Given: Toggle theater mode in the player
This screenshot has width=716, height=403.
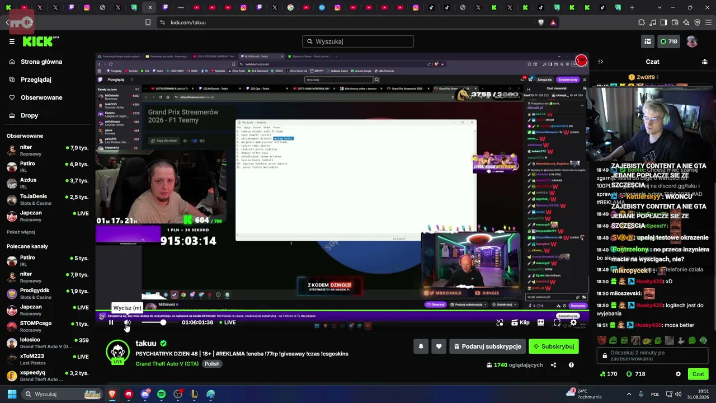Looking at the screenshot, I should (540, 322).
